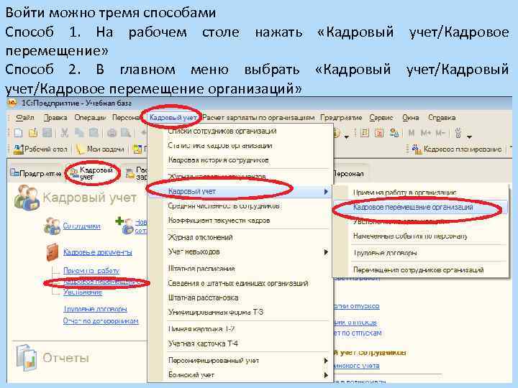Open the Операции menu

click(x=90, y=117)
